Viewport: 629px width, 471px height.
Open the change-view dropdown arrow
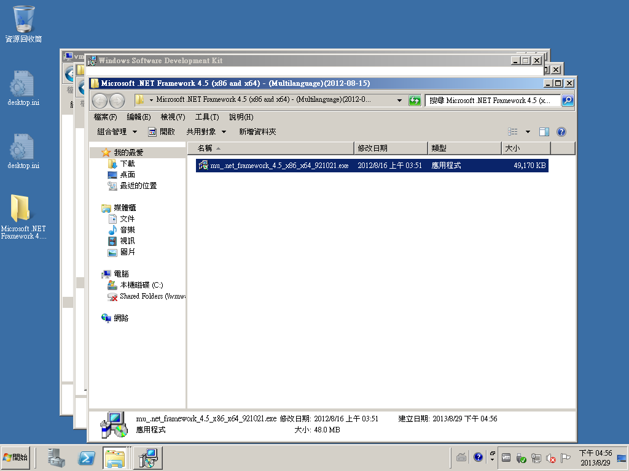coord(526,131)
